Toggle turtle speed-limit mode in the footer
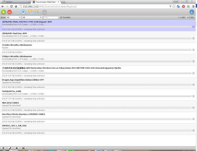This screenshot has width=197, height=151. point(17,148)
